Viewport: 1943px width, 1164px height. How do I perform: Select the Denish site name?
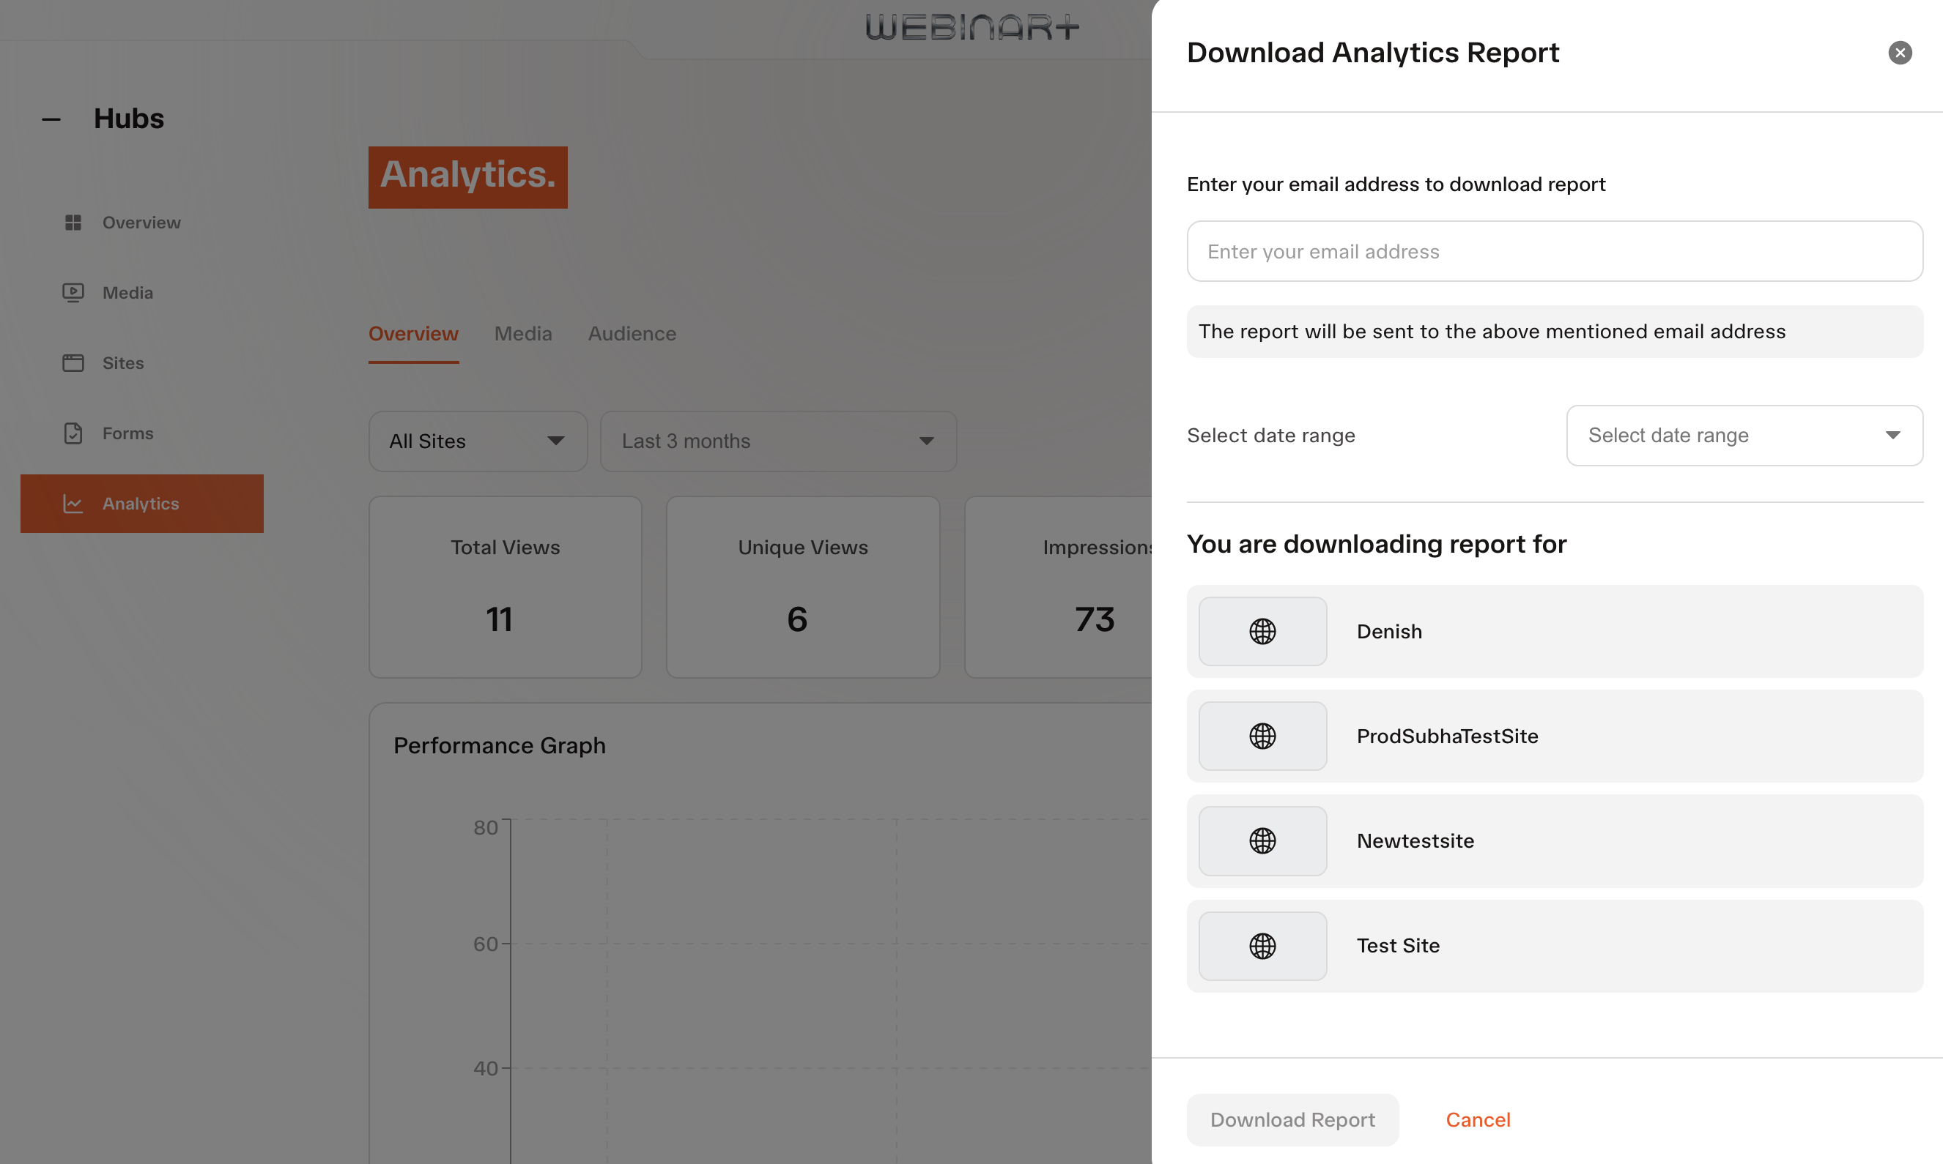coord(1389,631)
